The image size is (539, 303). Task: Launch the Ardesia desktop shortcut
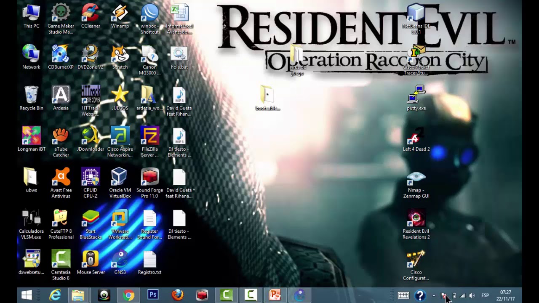61,98
